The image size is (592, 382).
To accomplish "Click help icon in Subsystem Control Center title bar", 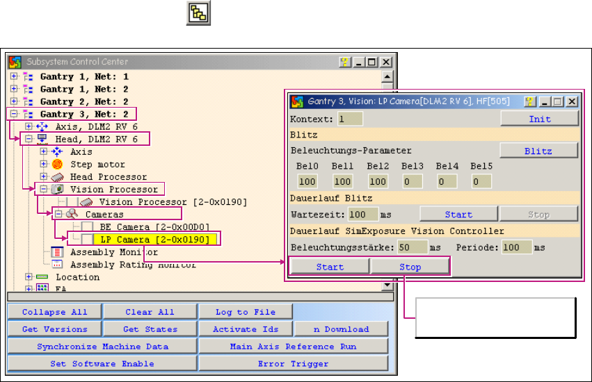I will 344,62.
